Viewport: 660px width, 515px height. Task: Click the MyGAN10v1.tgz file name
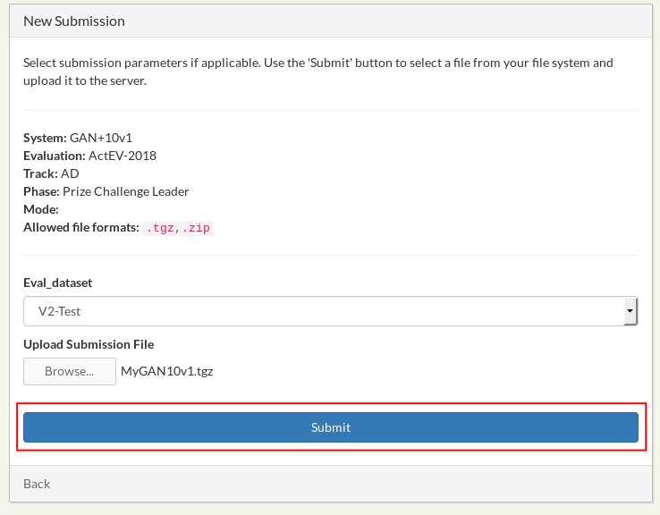click(x=167, y=371)
